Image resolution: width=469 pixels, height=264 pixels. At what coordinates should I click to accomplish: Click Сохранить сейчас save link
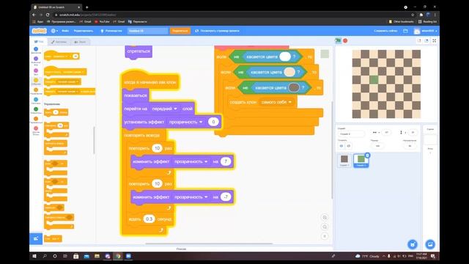(385, 31)
